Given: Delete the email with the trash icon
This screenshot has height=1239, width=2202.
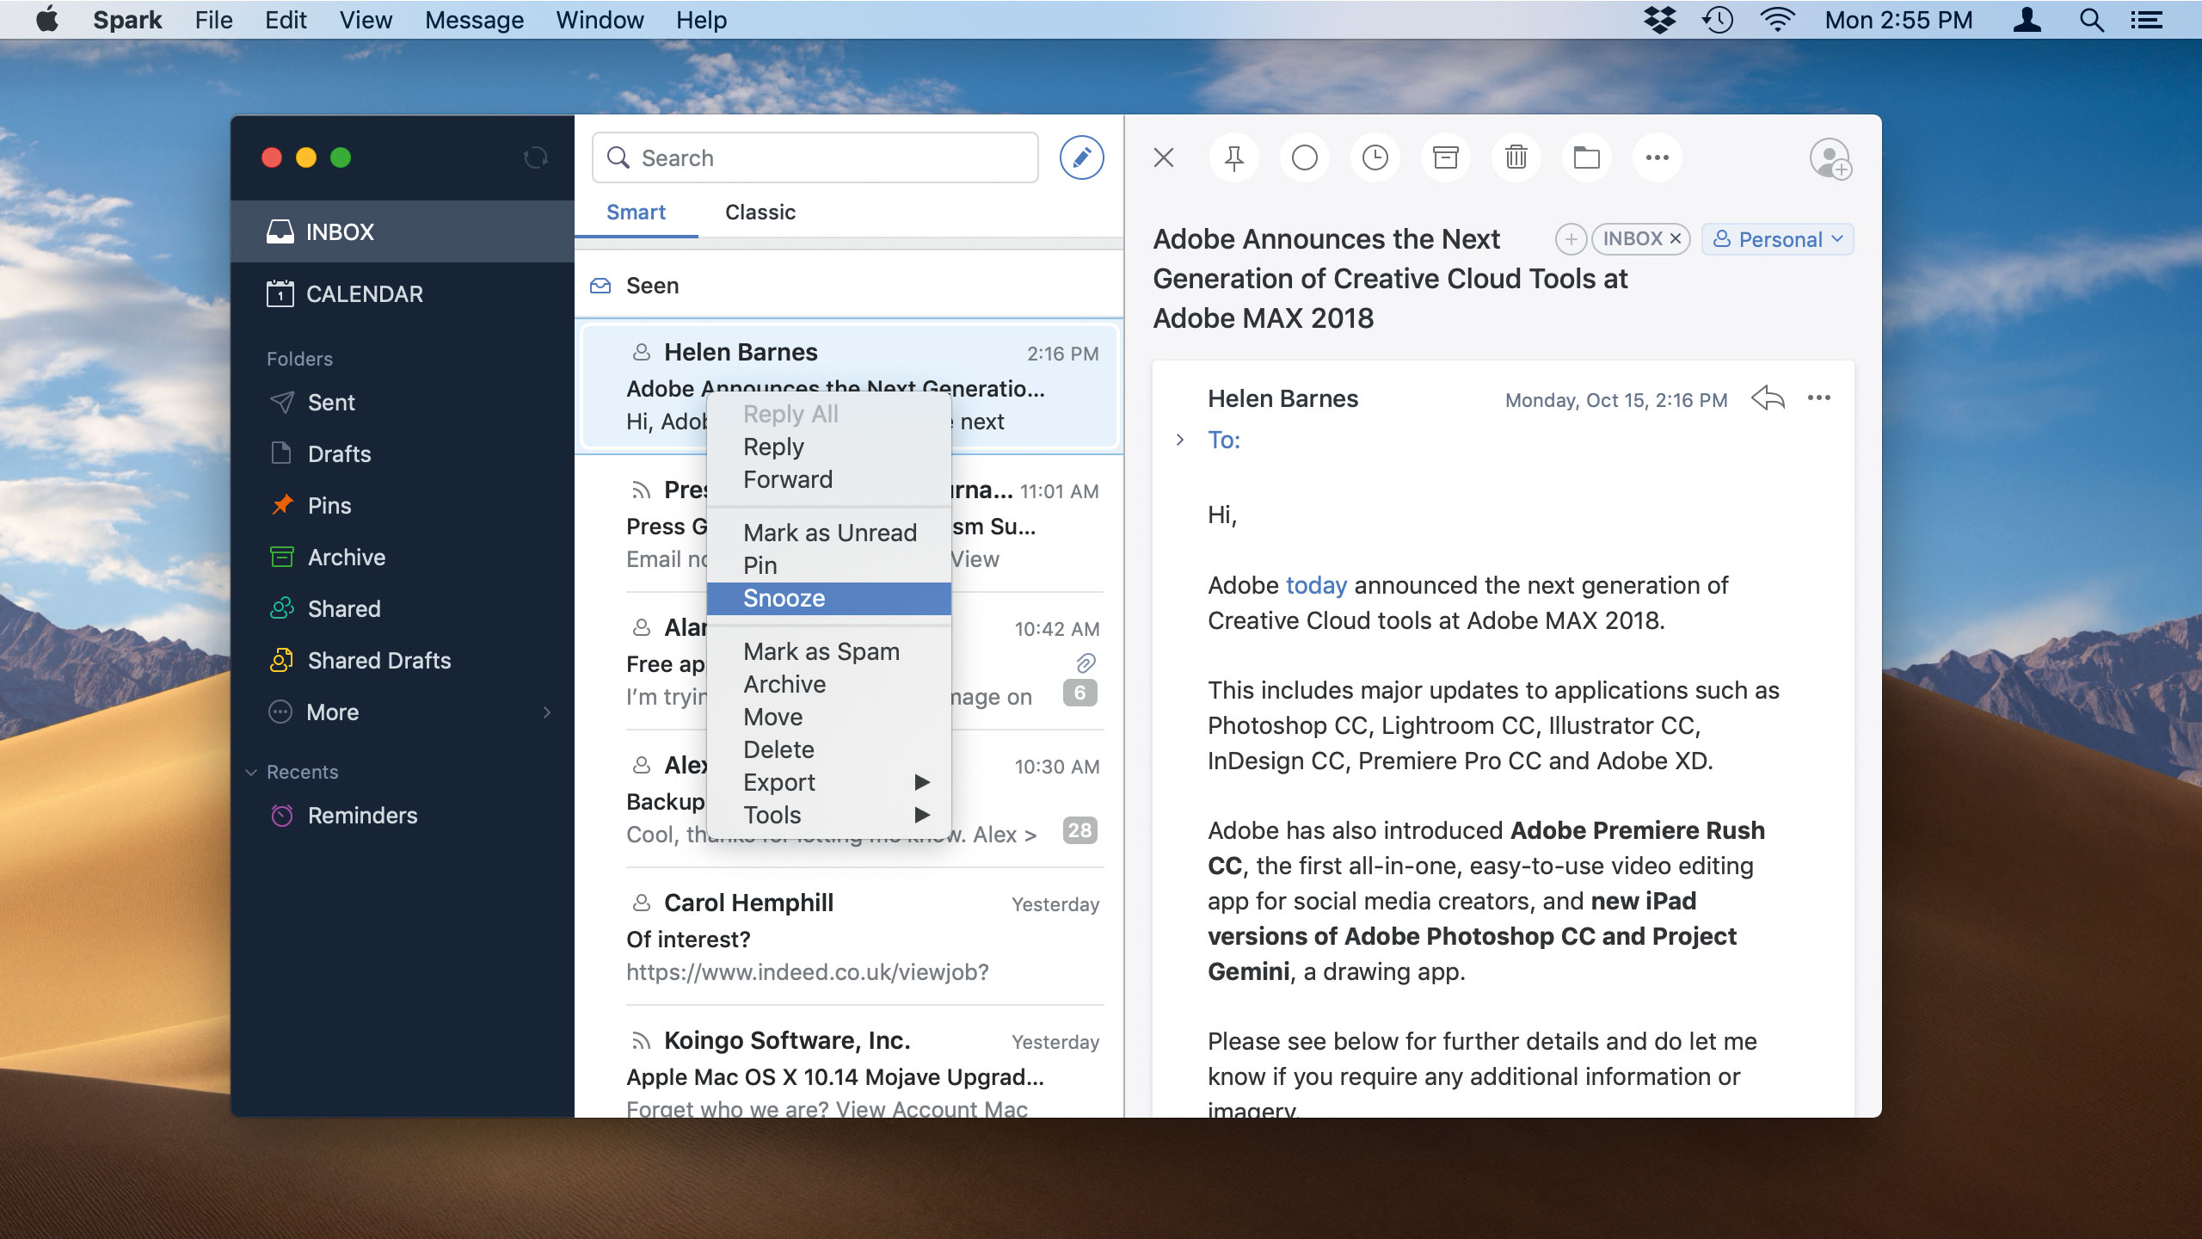Looking at the screenshot, I should (x=1516, y=157).
